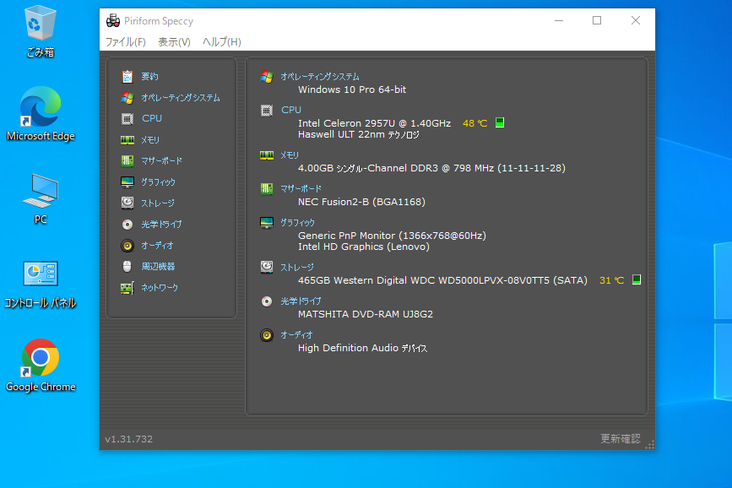This screenshot has width=732, height=488.
Task: Click the sidebar CPU chip icon
Action: tap(127, 118)
